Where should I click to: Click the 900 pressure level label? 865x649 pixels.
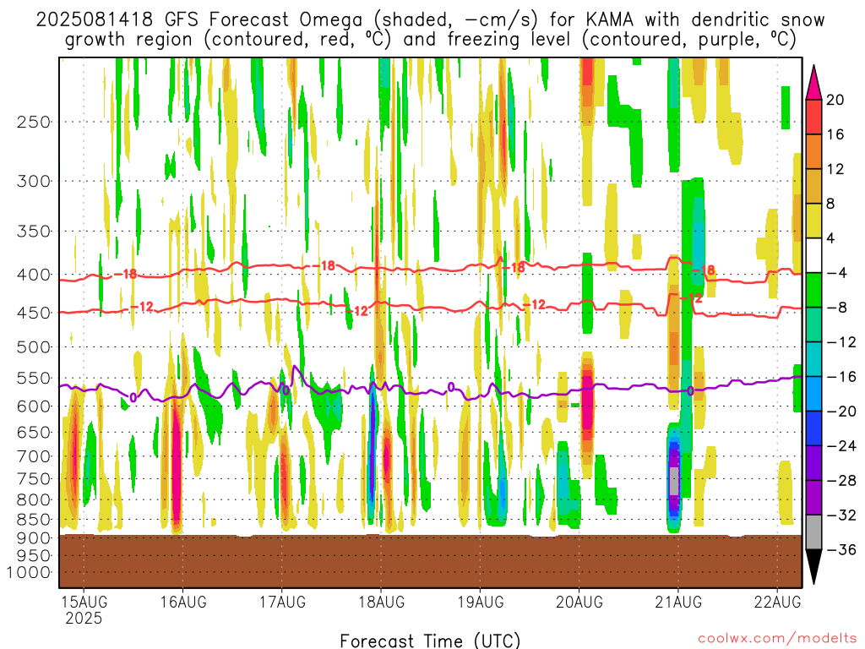pos(34,538)
